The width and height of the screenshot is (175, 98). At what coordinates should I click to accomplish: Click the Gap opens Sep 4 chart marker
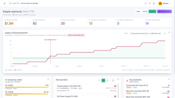point(50,40)
